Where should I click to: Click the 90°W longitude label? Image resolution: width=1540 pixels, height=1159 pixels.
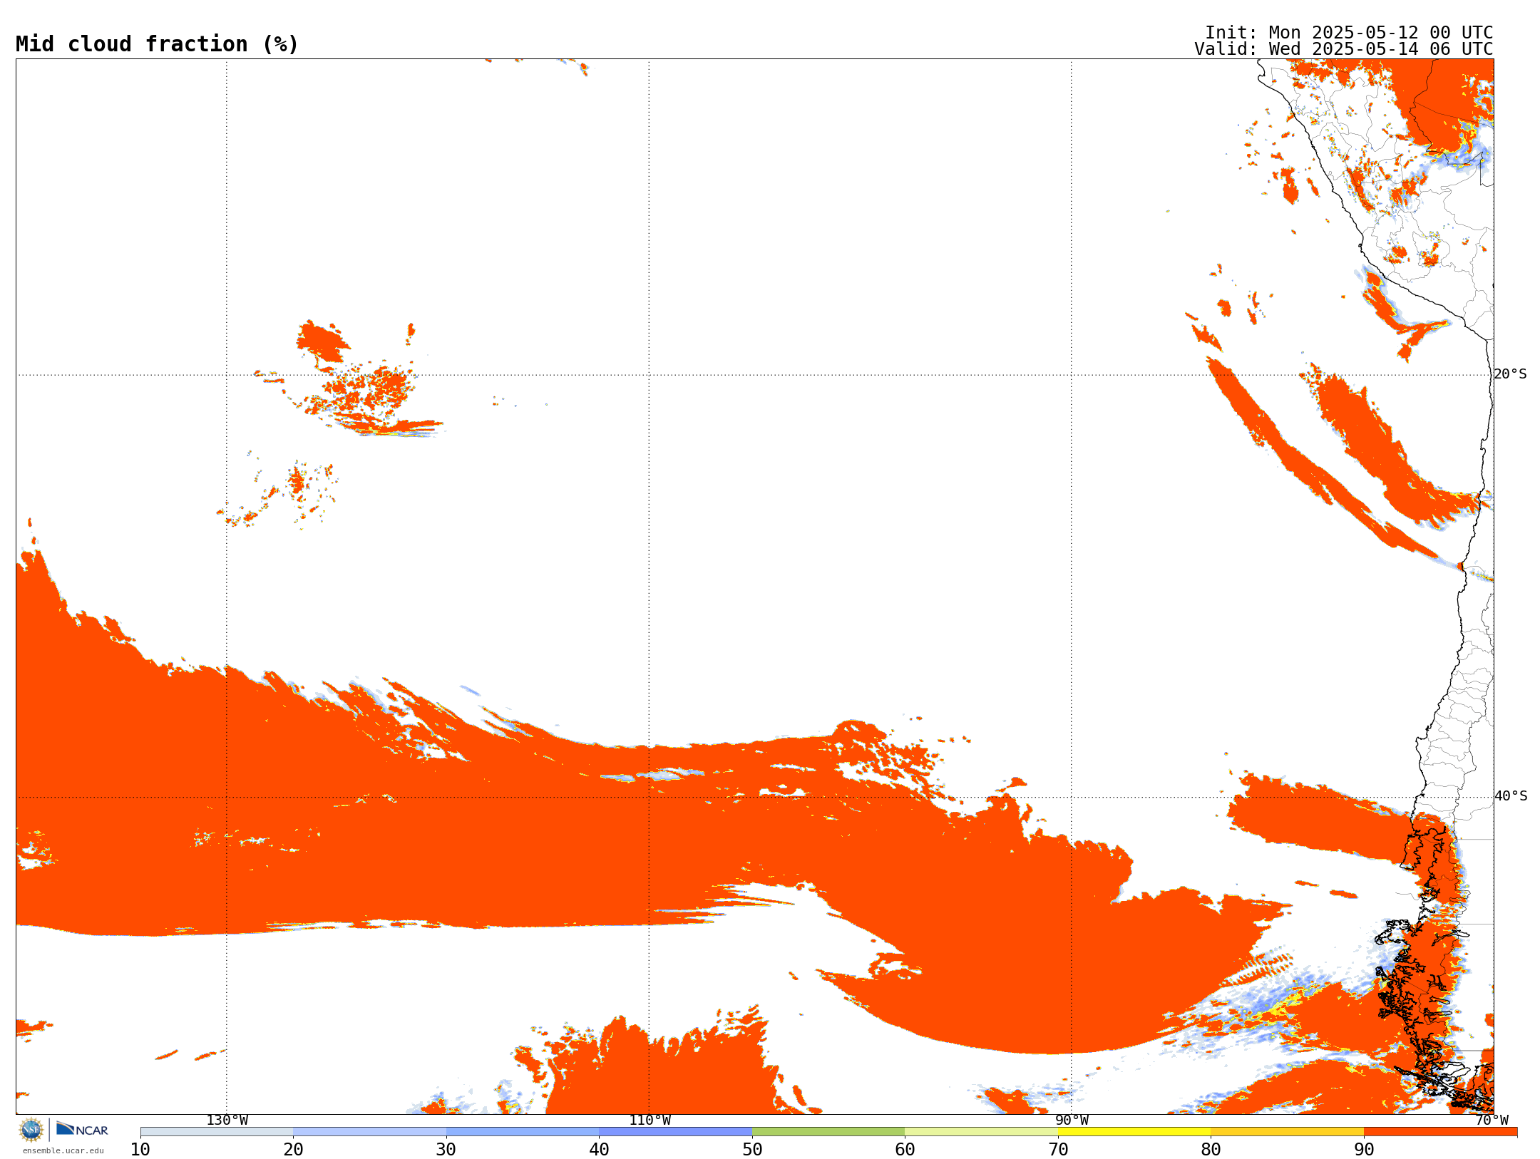point(1072,1121)
